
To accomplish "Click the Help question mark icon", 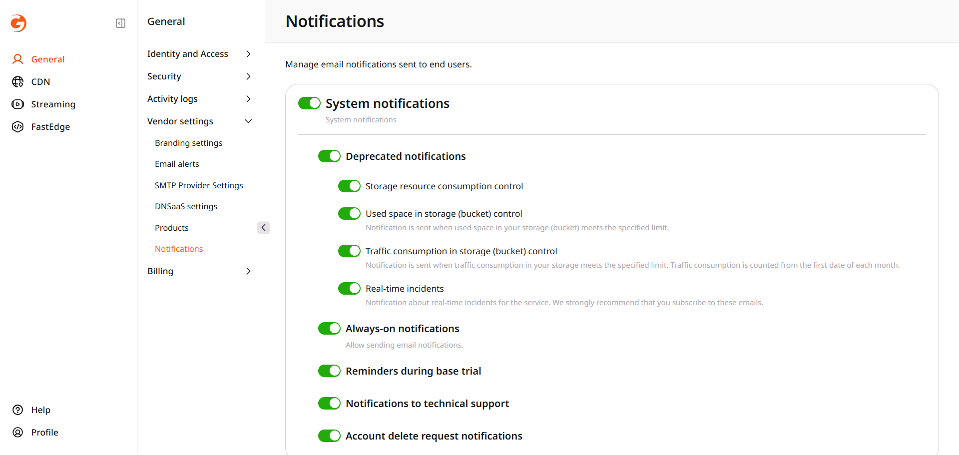I will pos(18,410).
